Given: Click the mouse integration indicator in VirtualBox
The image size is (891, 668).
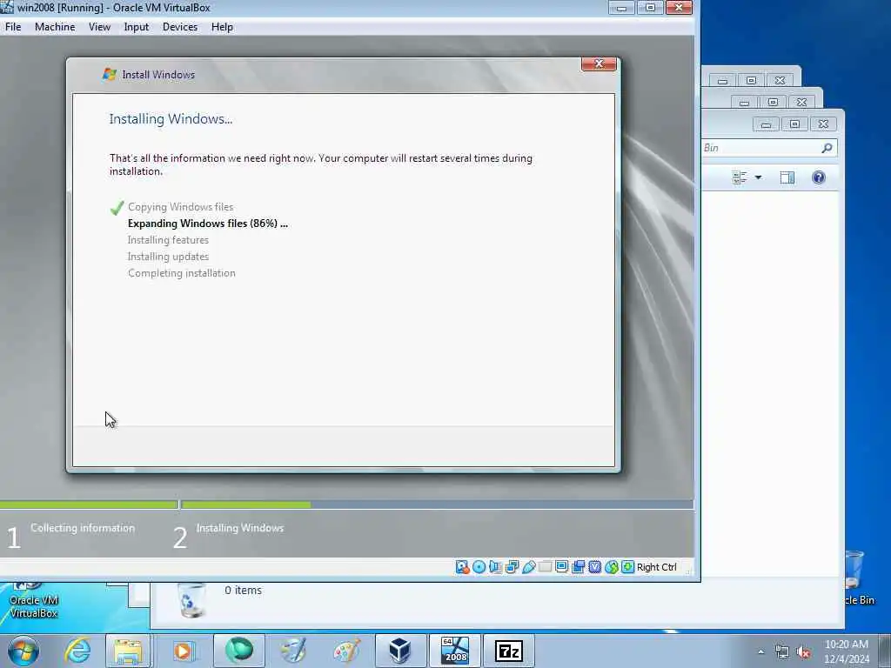Looking at the screenshot, I should click(611, 567).
